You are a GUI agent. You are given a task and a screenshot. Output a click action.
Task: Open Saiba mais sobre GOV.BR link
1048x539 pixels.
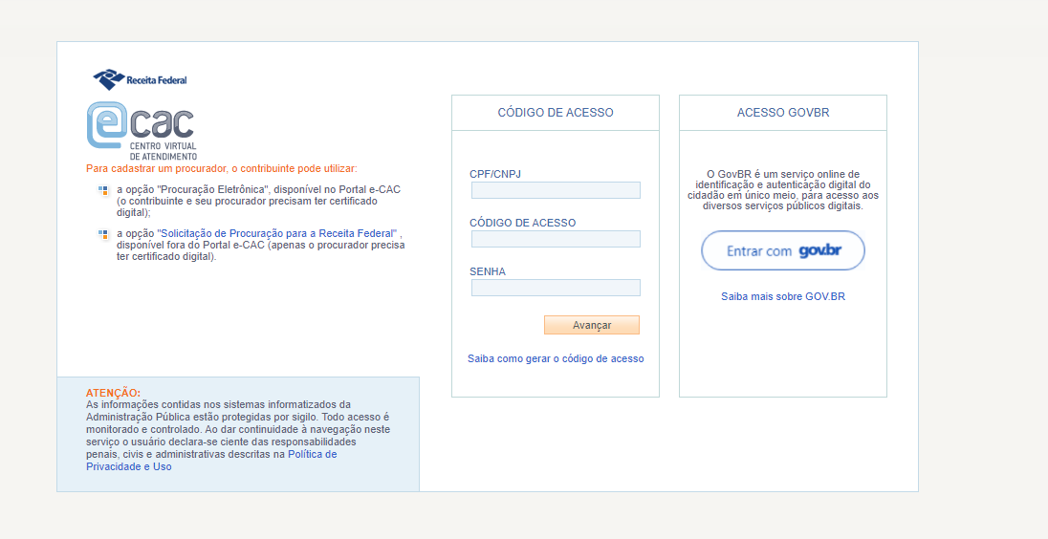[x=783, y=296]
